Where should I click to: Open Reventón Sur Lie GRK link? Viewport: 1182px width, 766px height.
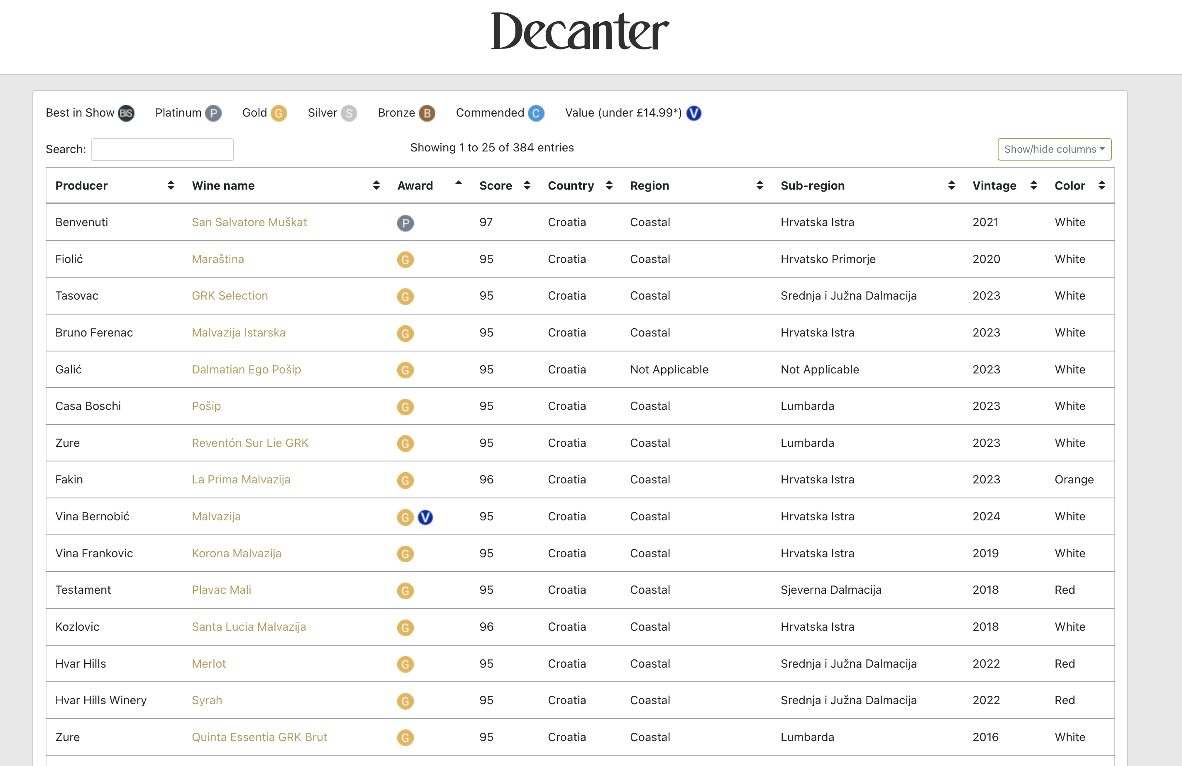tap(250, 443)
